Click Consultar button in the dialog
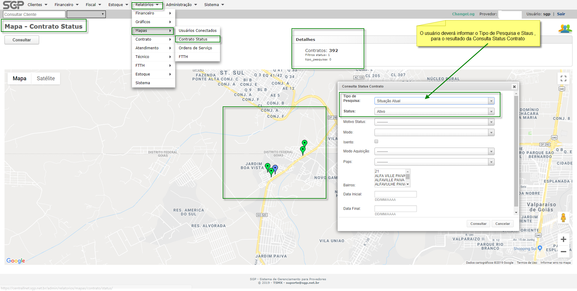The image size is (577, 291). (478, 224)
